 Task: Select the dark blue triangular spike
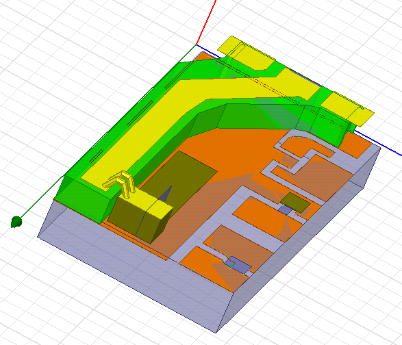pyautogui.click(x=166, y=195)
